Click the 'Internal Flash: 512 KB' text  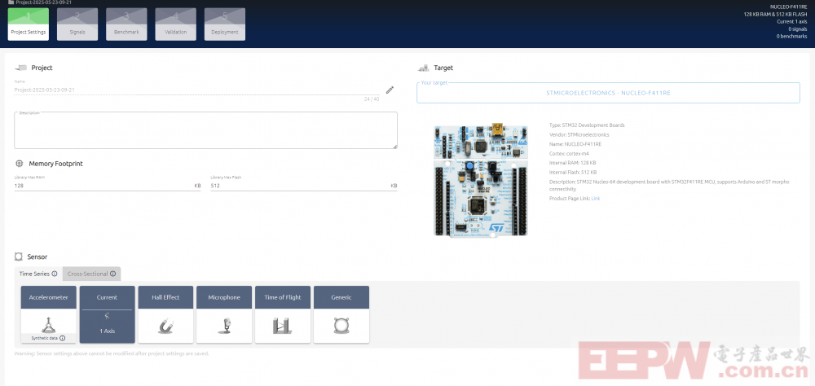point(573,172)
